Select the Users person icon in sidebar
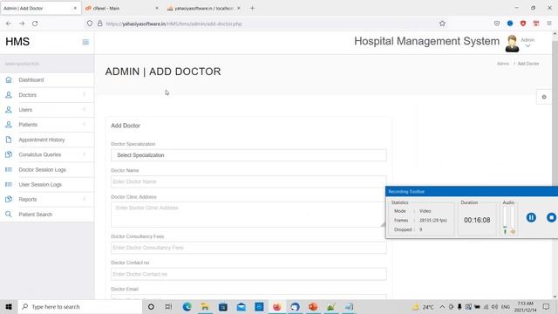This screenshot has height=314, width=558. [x=9, y=110]
